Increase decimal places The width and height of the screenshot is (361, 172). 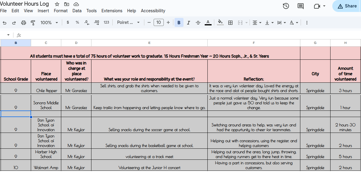(97, 22)
